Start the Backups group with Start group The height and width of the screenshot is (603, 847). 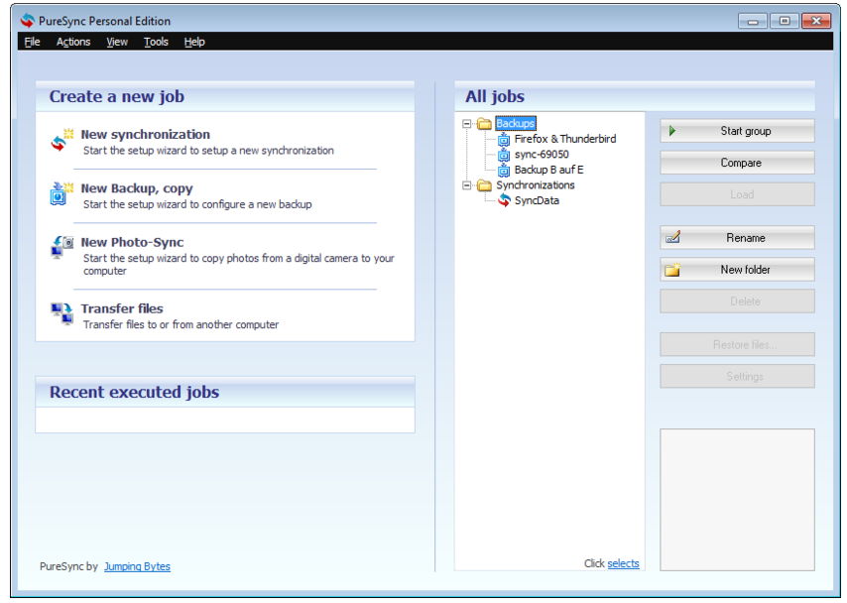pos(737,131)
